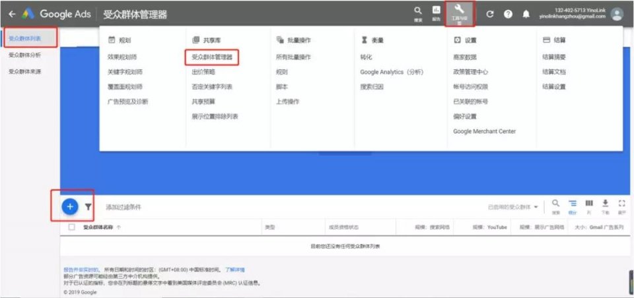This screenshot has height=298, width=634.
Task: Click the download icon in table toolbar
Action: click(605, 204)
